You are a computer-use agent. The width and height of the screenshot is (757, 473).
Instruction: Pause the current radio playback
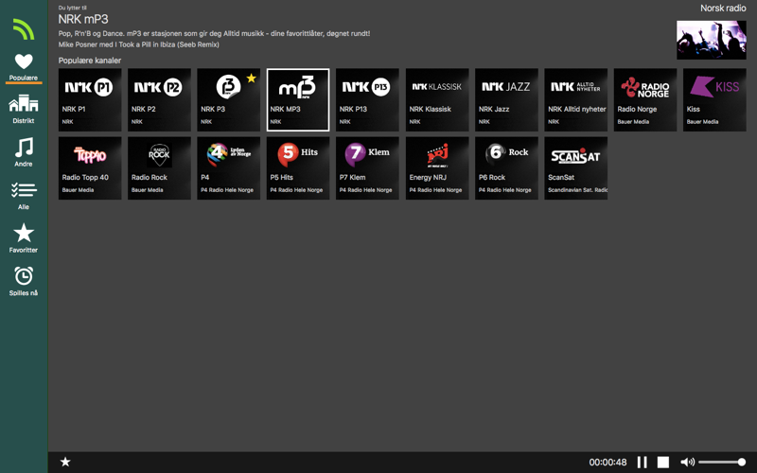(643, 462)
